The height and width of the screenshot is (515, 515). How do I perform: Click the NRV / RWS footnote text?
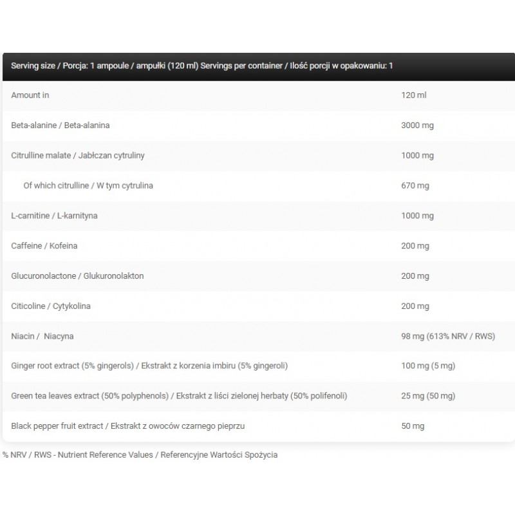(140, 454)
